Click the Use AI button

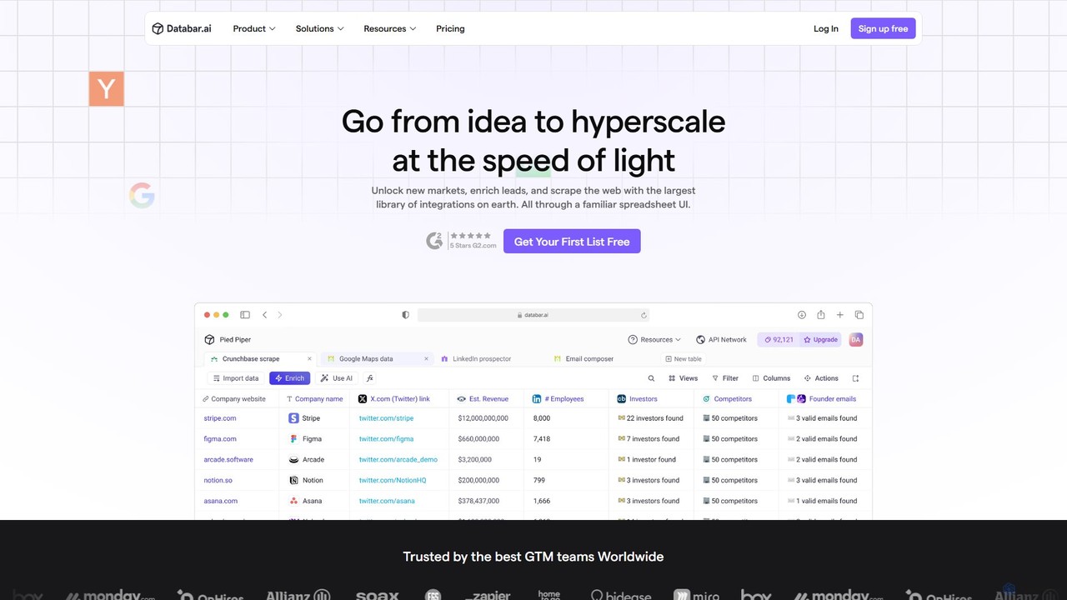coord(337,378)
